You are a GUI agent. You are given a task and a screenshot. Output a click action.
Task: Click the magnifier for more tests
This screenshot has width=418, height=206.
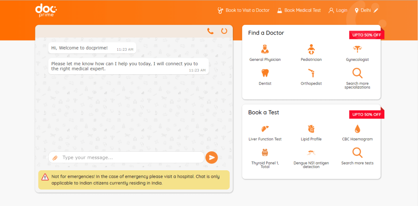[357, 153]
